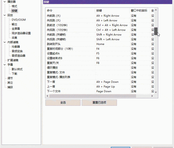174x148 pixels.
Task: Open 默认样式 subtitle page
Action: tap(17, 69)
